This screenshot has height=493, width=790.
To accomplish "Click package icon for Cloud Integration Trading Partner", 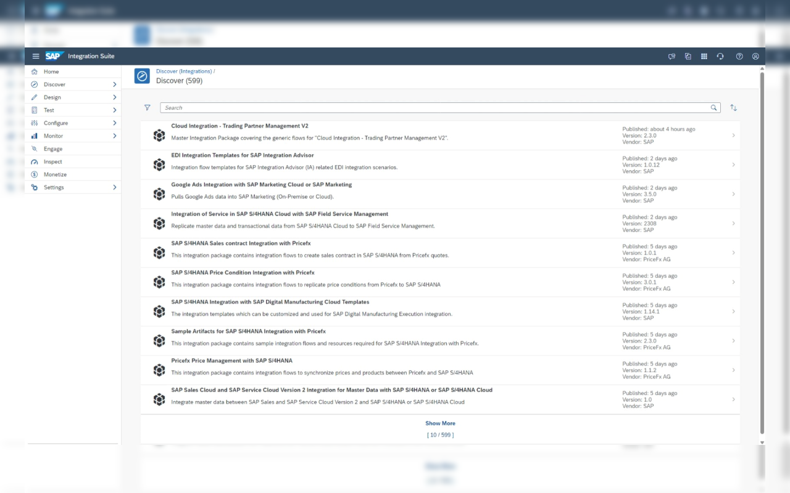I will [159, 136].
